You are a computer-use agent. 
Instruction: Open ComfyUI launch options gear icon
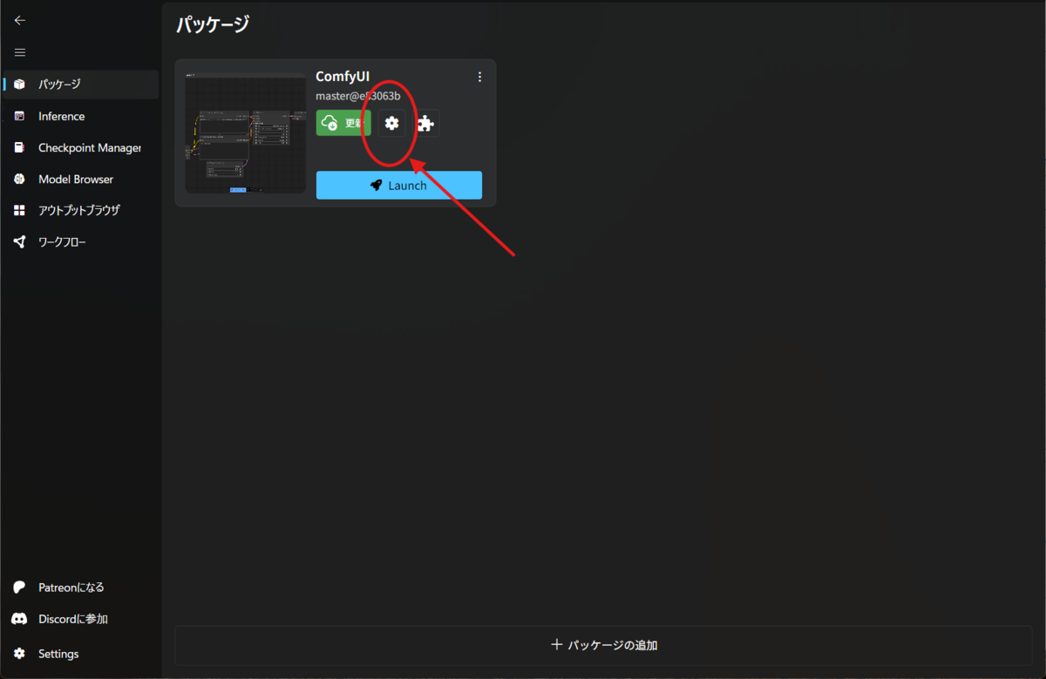click(x=391, y=123)
